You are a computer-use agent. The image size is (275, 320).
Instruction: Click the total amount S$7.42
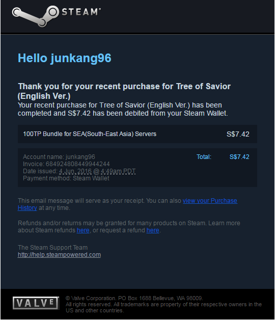[x=239, y=157]
